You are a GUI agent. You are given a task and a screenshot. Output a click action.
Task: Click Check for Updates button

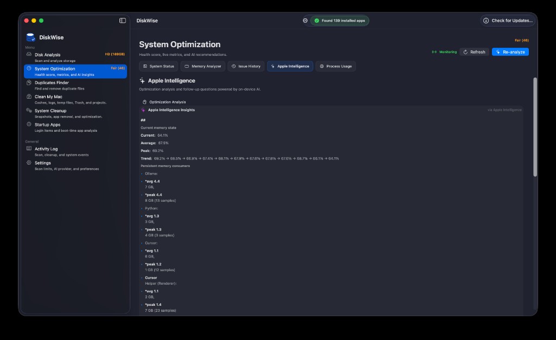[x=508, y=21]
